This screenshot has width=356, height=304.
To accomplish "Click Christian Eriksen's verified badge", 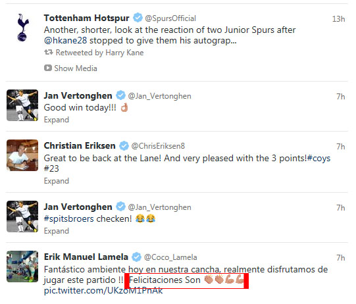I will coord(124,145).
